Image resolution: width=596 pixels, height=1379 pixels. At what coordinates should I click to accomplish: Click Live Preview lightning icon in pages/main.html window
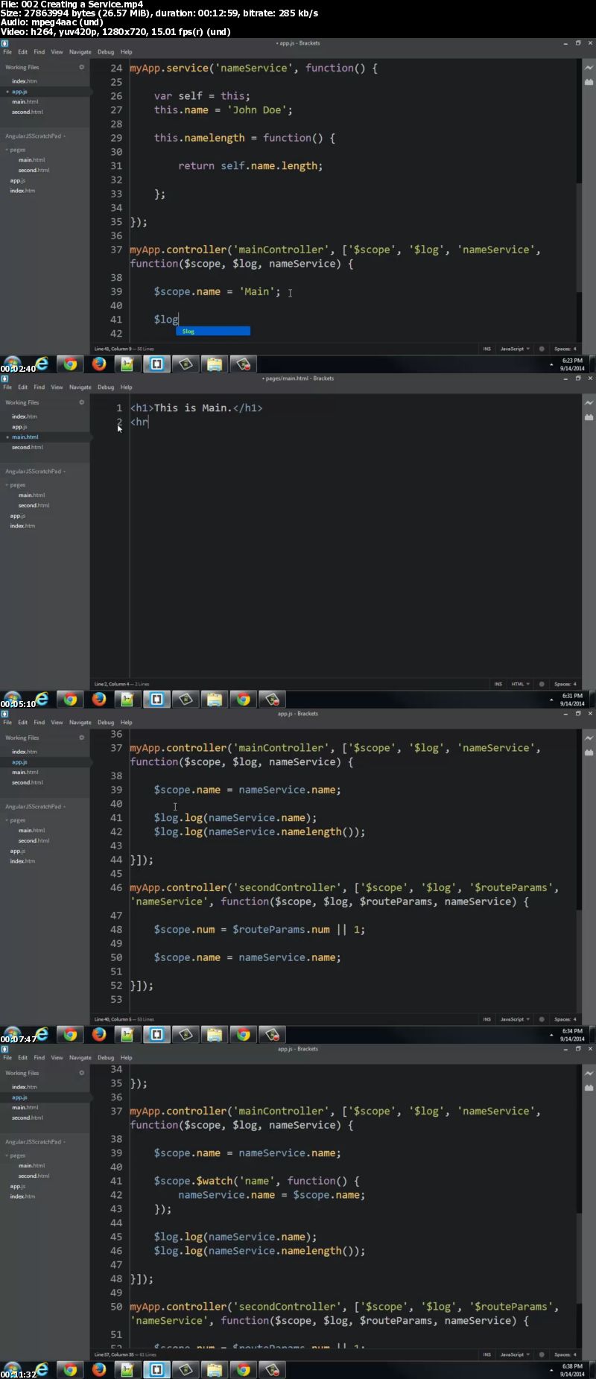(589, 402)
